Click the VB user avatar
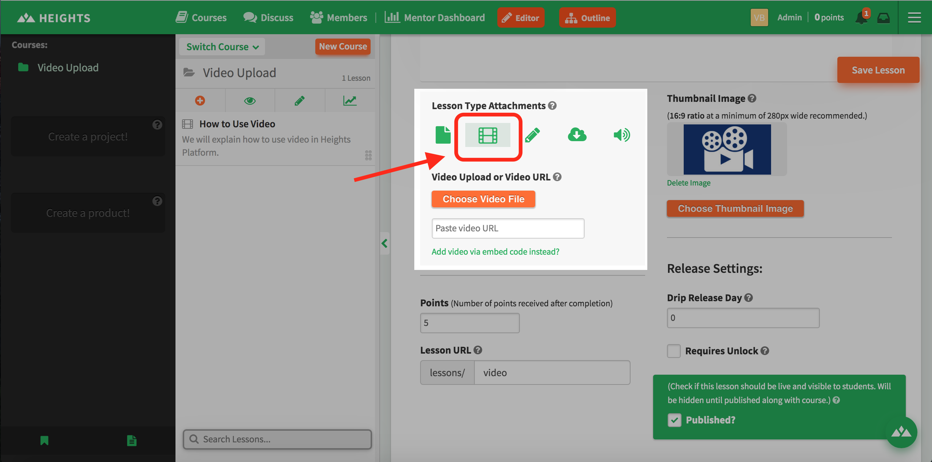932x462 pixels. click(x=759, y=17)
